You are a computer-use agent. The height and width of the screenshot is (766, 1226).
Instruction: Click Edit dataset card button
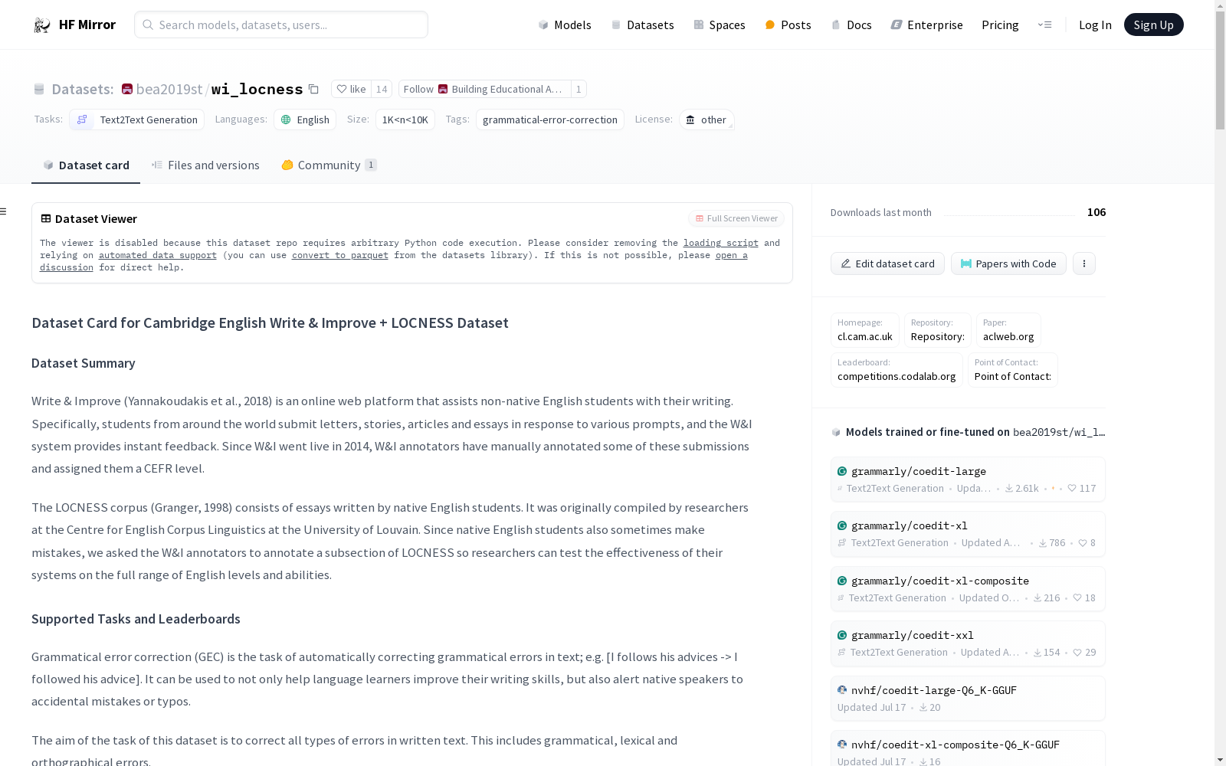click(887, 264)
